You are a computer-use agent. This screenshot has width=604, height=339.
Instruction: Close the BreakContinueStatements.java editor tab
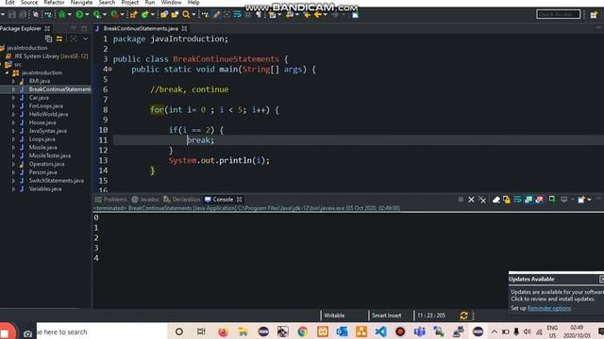(185, 28)
